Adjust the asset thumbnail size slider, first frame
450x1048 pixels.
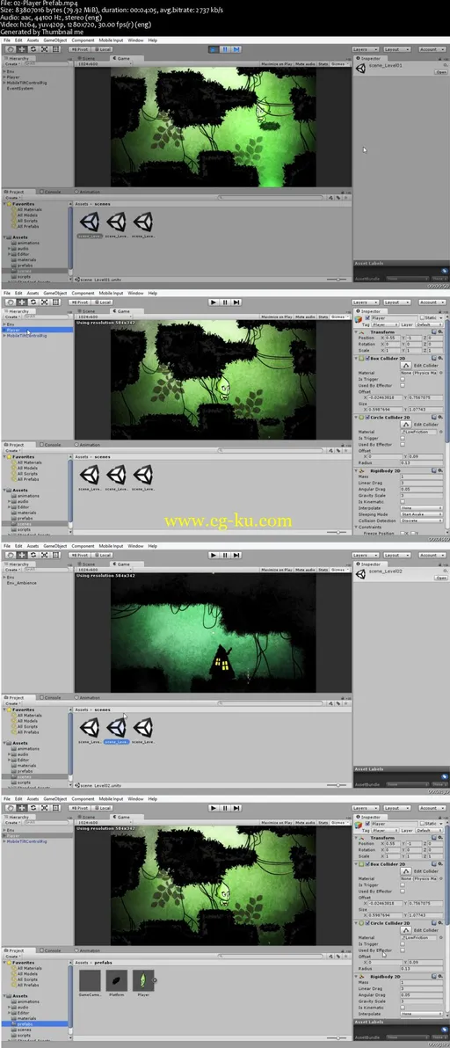click(x=338, y=280)
